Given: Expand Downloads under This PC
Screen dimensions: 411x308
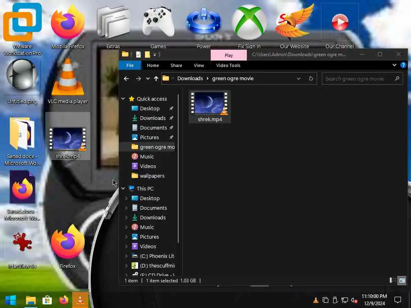Looking at the screenshot, I should click(x=126, y=218).
